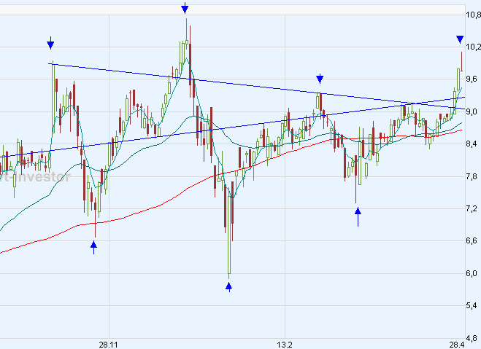Click the blue up arrow below the low after 13.2
The image size is (481, 349).
pos(358,216)
